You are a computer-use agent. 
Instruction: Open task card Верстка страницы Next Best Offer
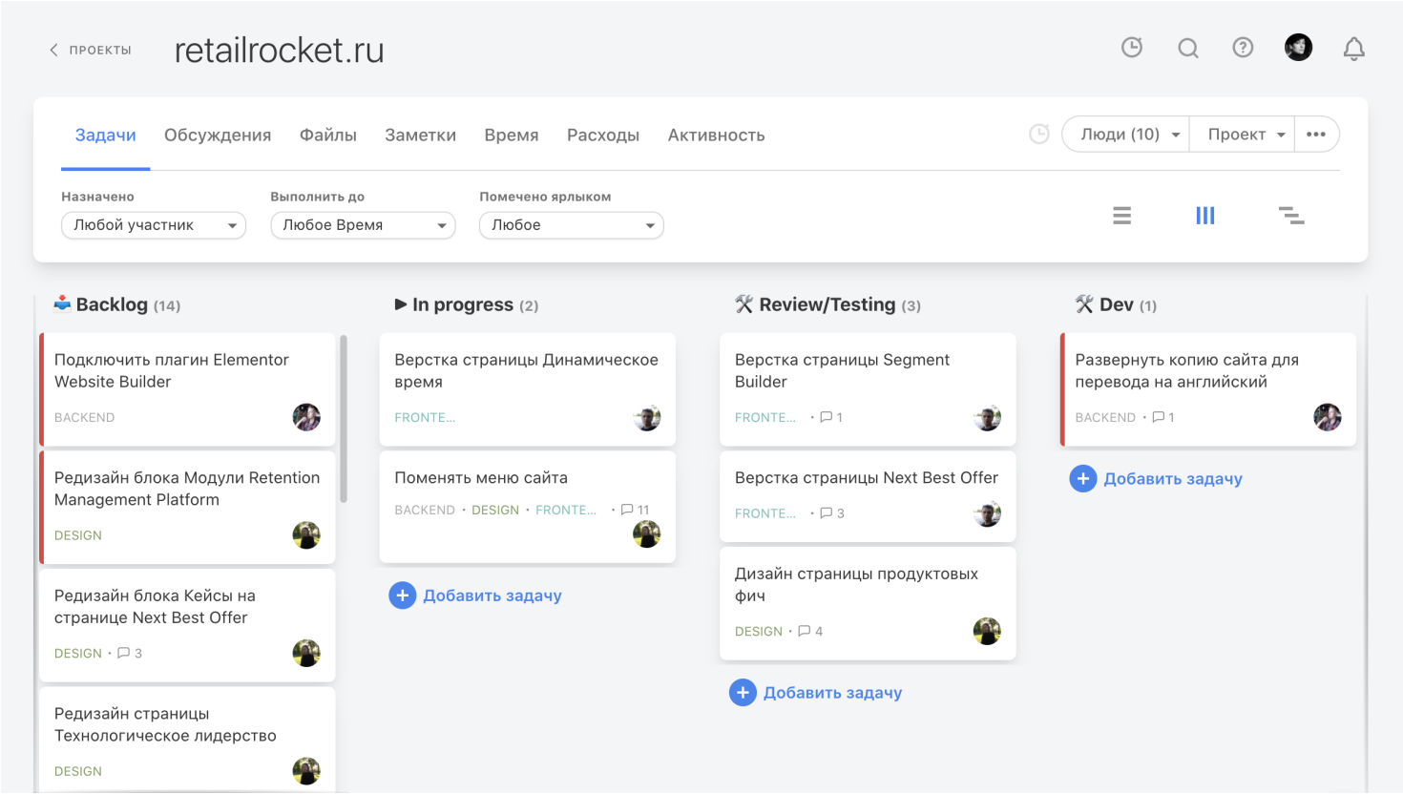[x=866, y=478]
